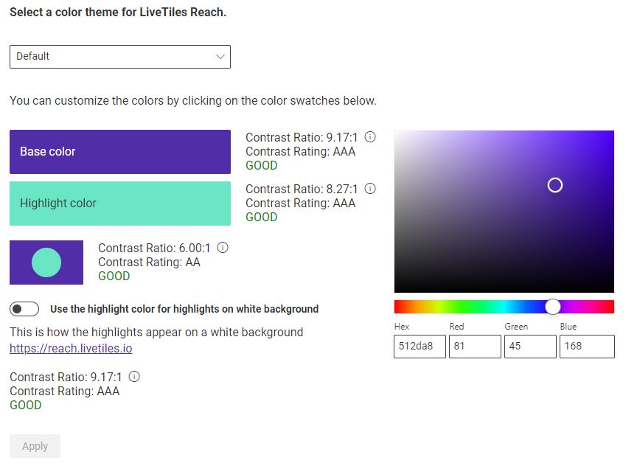Open info icon next to Contrast Ratio 8.27:1
This screenshot has height=466, width=637.
click(370, 189)
